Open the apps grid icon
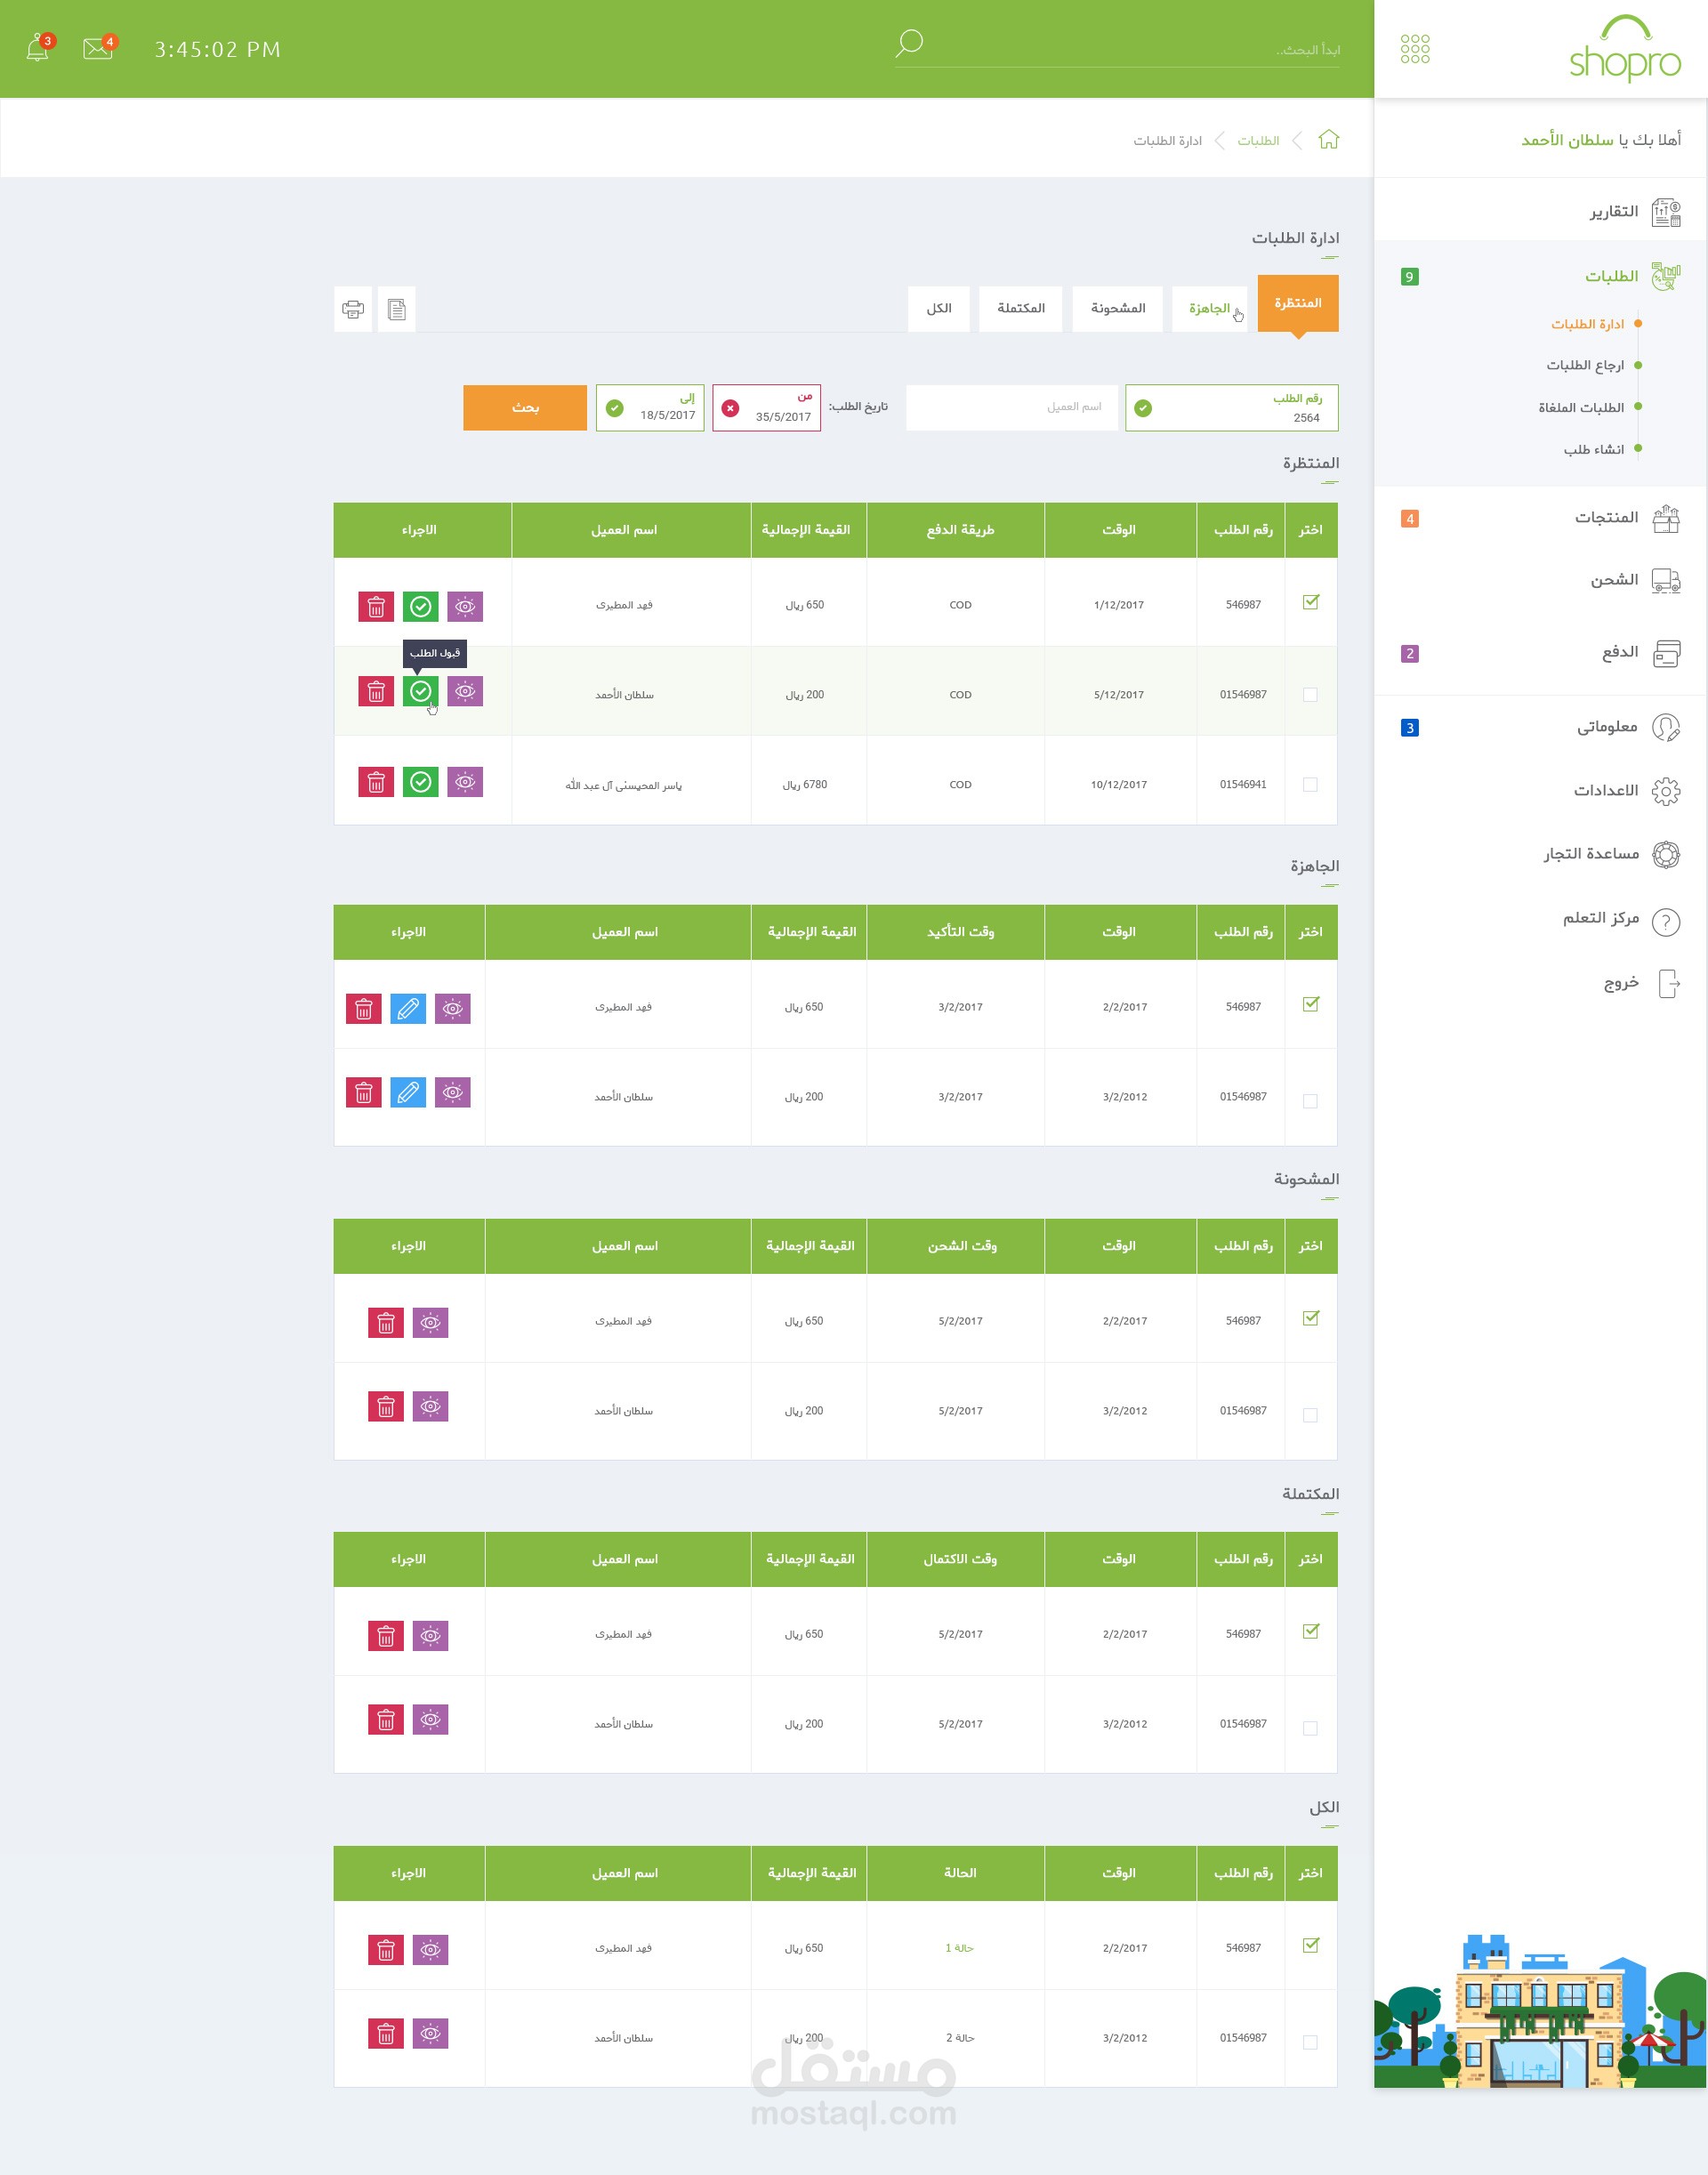Screen dimensions: 1708x2175 coord(1414,49)
